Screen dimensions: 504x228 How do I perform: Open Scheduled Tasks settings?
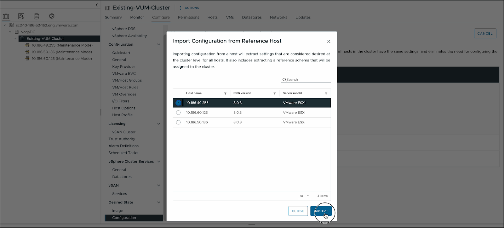[x=123, y=153]
